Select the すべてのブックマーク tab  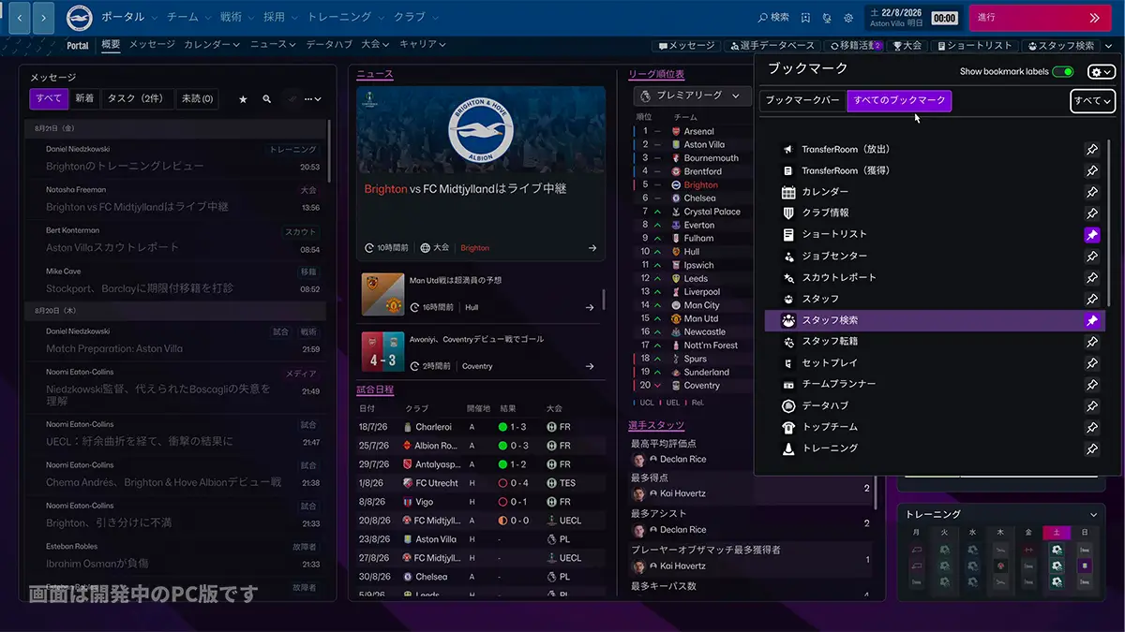[x=899, y=101]
